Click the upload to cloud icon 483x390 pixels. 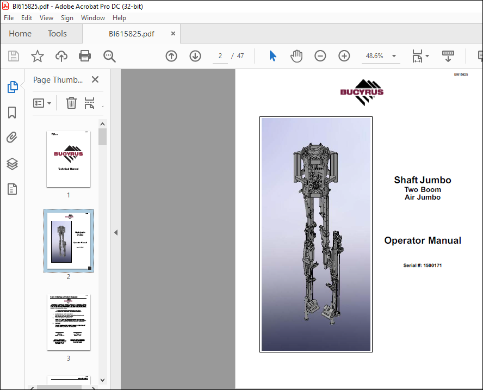(x=61, y=56)
